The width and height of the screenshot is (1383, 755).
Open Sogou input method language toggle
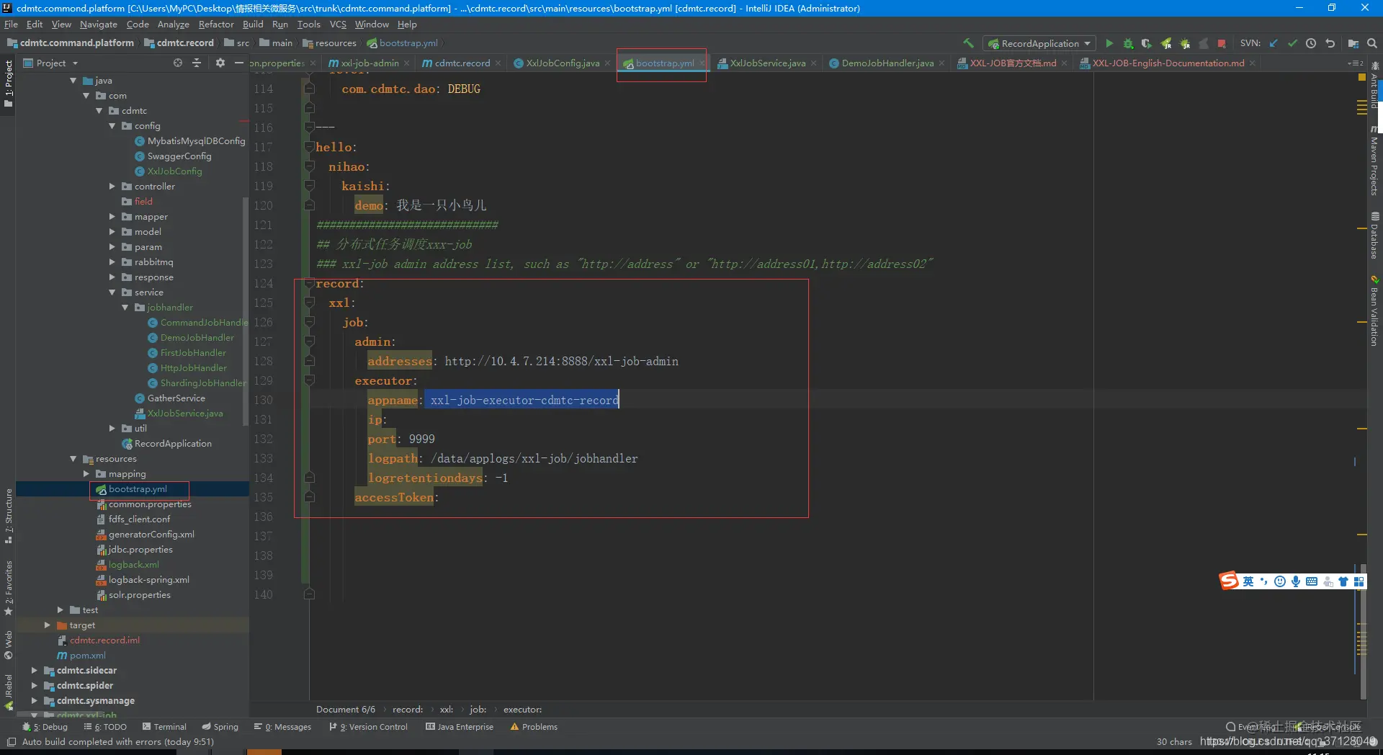pos(1248,581)
